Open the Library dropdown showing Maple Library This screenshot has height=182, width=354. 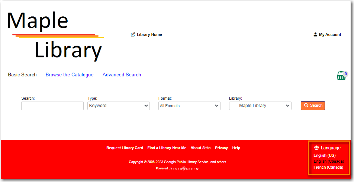click(260, 106)
